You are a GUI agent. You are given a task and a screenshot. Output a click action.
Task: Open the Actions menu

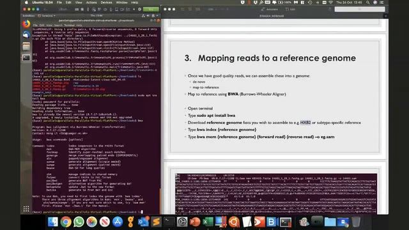91,3
